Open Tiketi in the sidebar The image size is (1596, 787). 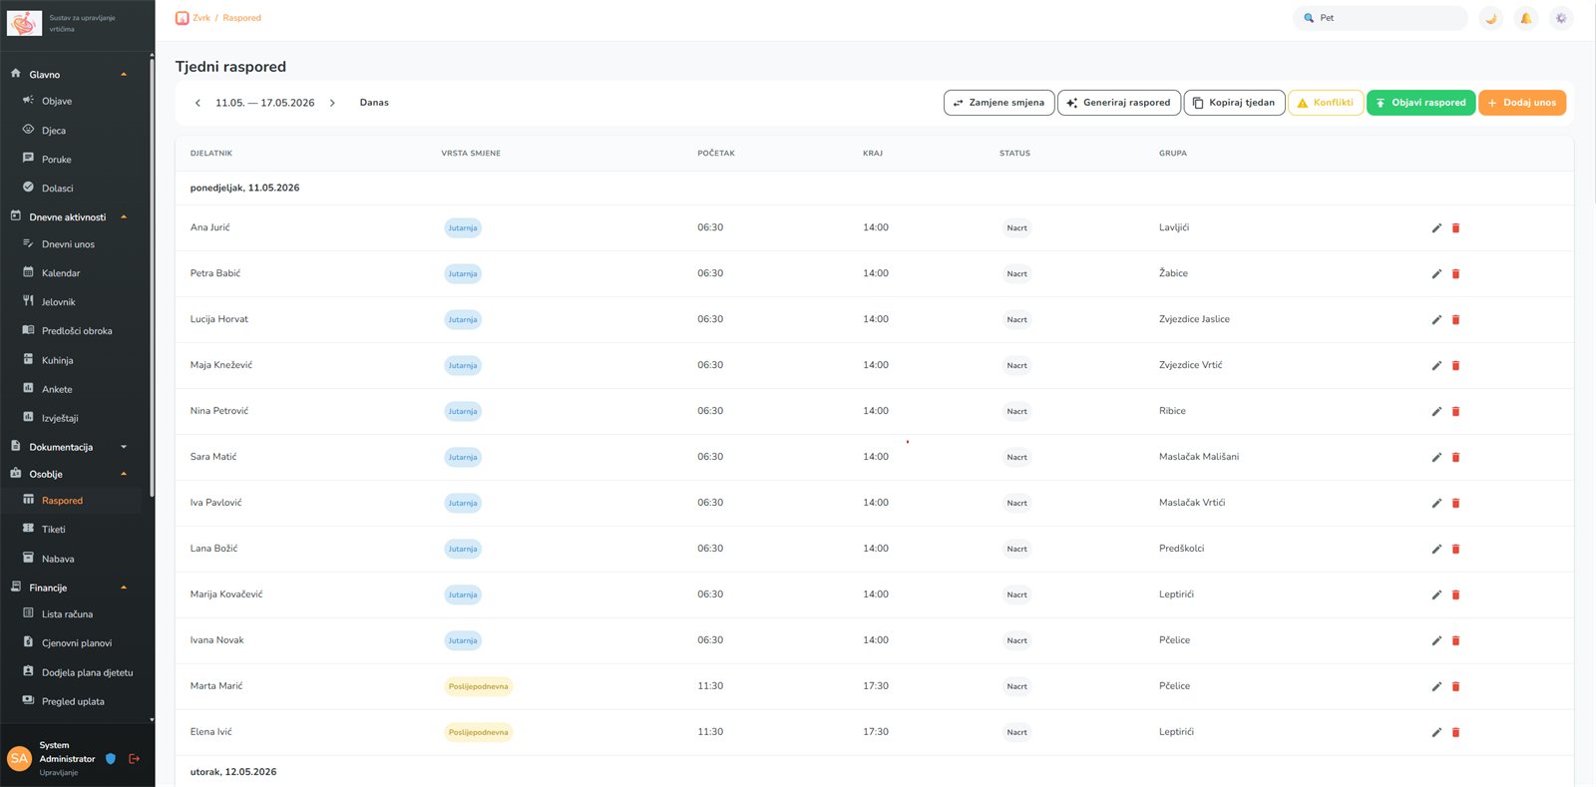[x=54, y=530]
